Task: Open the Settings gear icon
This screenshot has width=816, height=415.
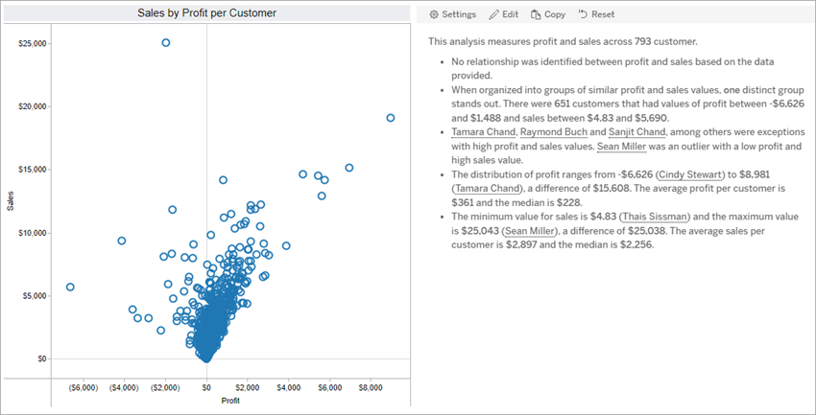Action: coord(434,14)
